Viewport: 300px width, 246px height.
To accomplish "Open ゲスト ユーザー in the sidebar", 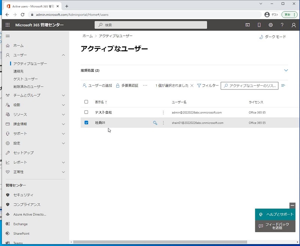I will pyautogui.click(x=25, y=79).
